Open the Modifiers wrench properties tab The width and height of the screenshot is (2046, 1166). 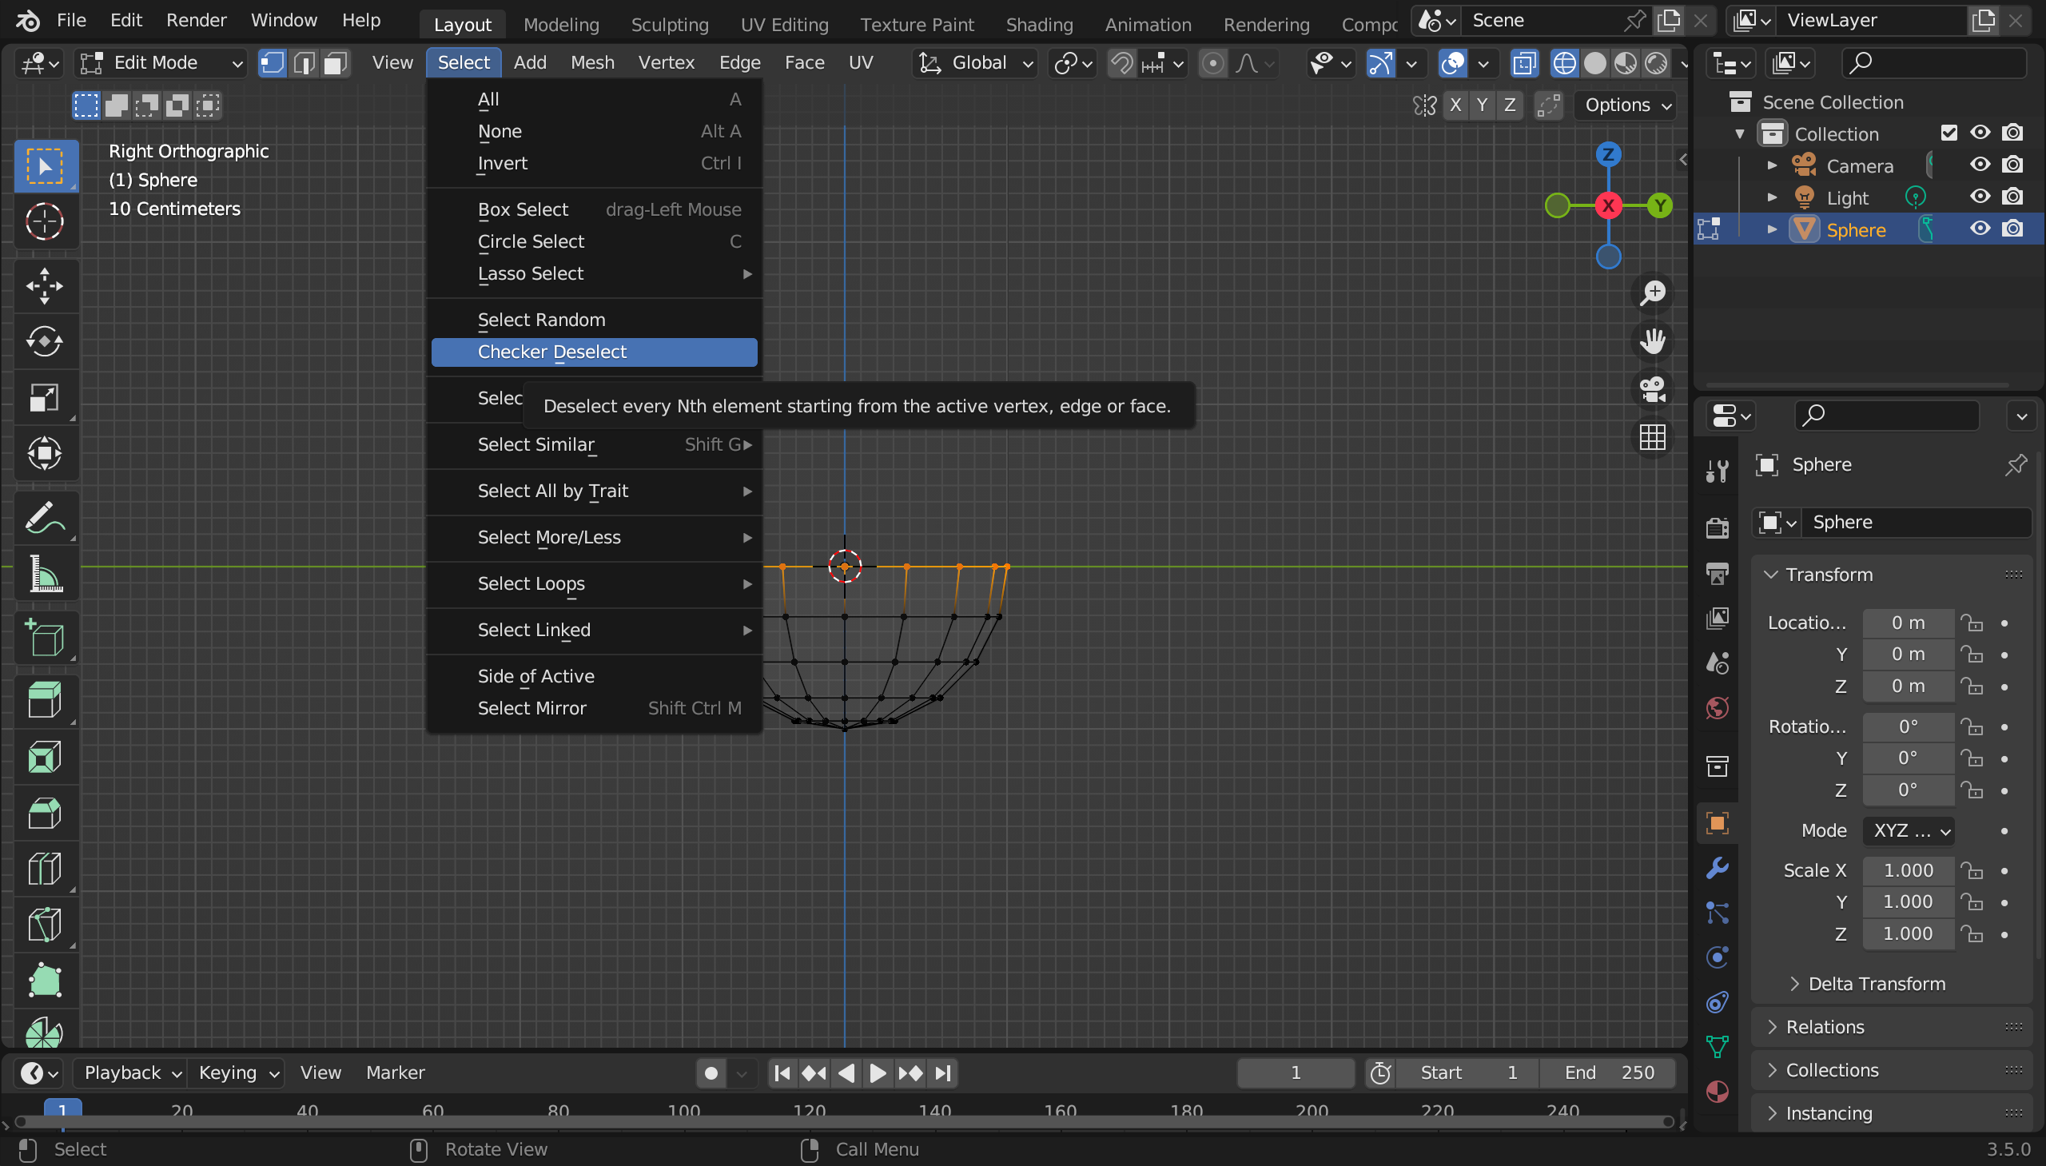coord(1717,868)
